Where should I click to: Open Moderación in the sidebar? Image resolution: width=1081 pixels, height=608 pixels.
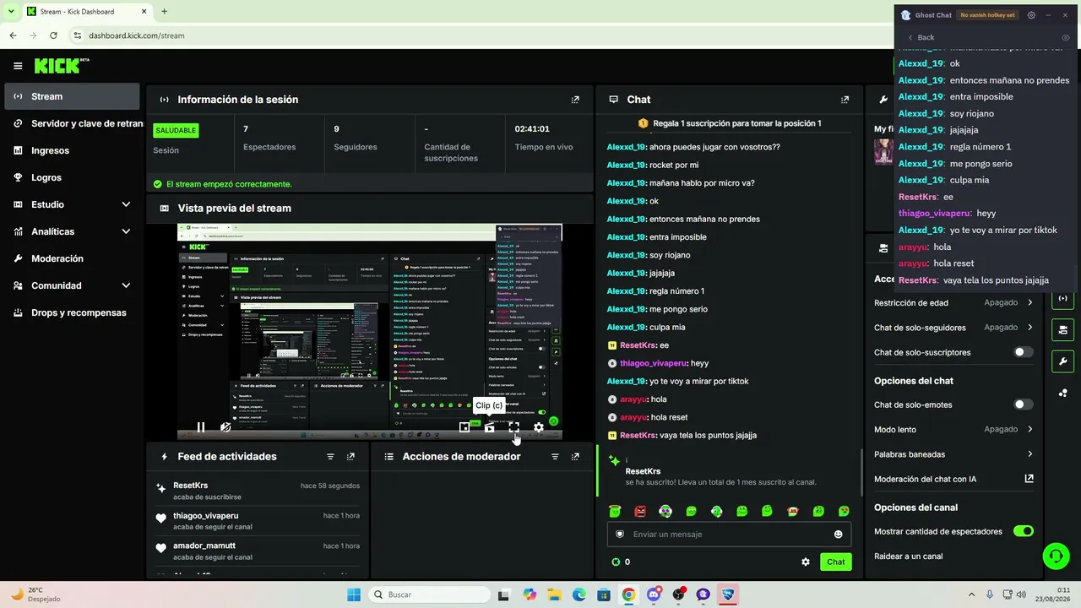[73, 258]
